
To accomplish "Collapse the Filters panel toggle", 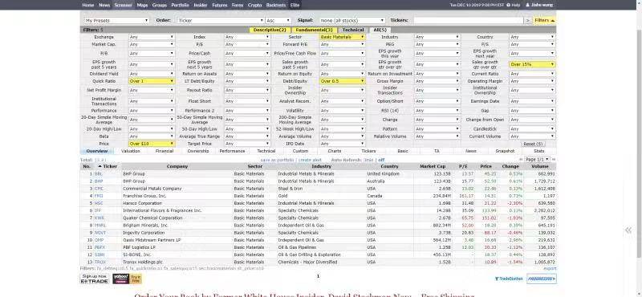I will 545,20.
